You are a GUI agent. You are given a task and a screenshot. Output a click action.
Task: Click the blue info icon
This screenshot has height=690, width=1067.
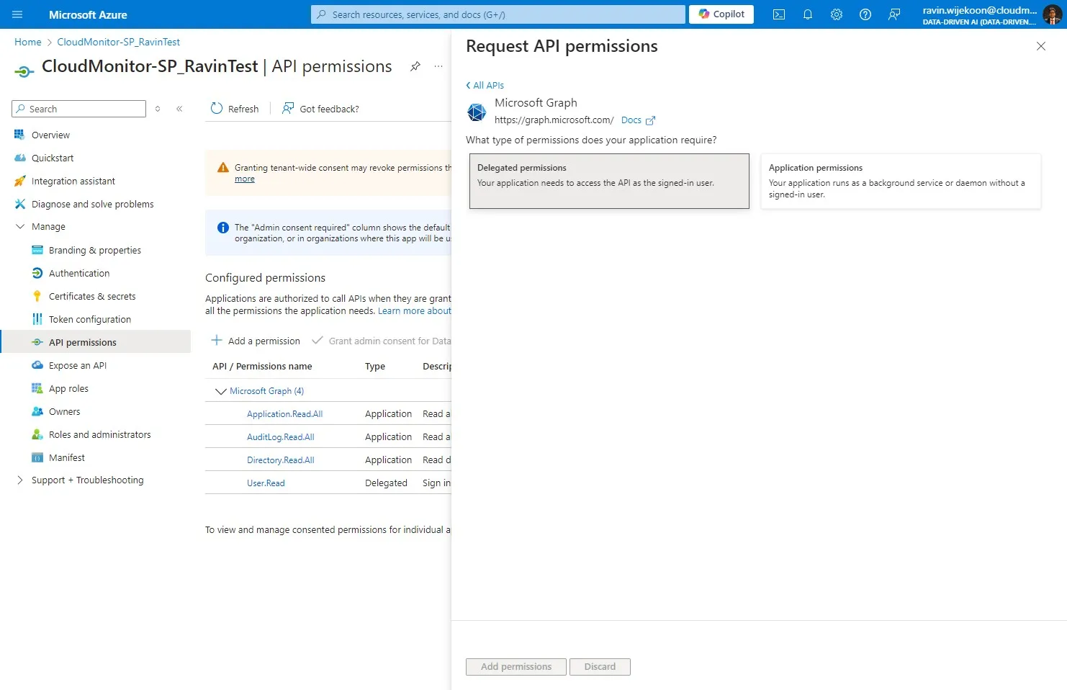tap(223, 228)
